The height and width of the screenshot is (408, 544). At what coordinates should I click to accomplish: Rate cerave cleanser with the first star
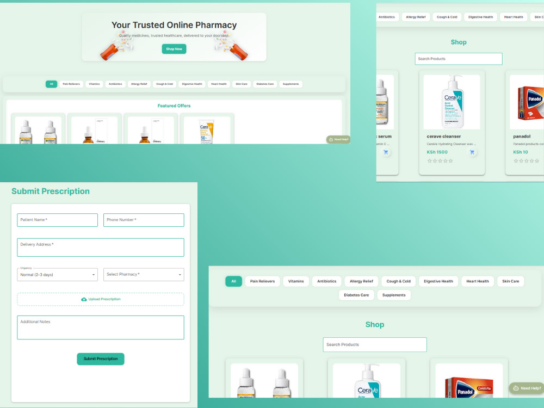pyautogui.click(x=430, y=161)
